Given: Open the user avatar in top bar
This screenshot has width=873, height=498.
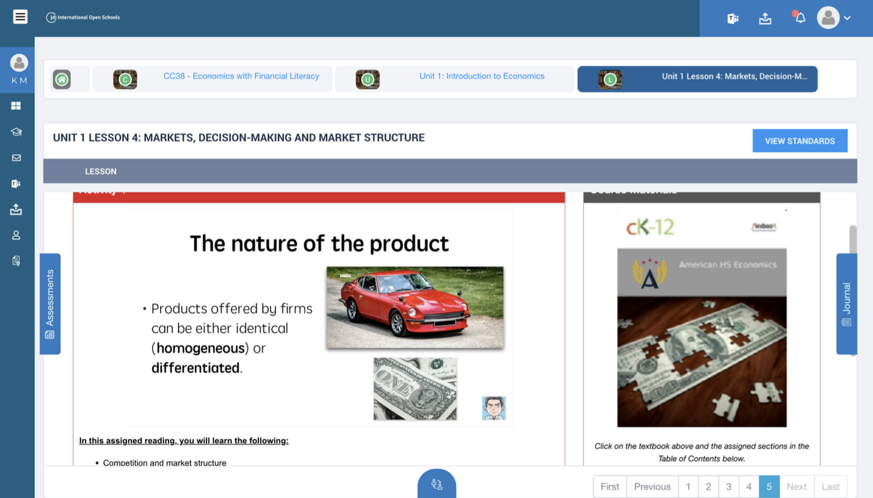Looking at the screenshot, I should click(x=828, y=18).
